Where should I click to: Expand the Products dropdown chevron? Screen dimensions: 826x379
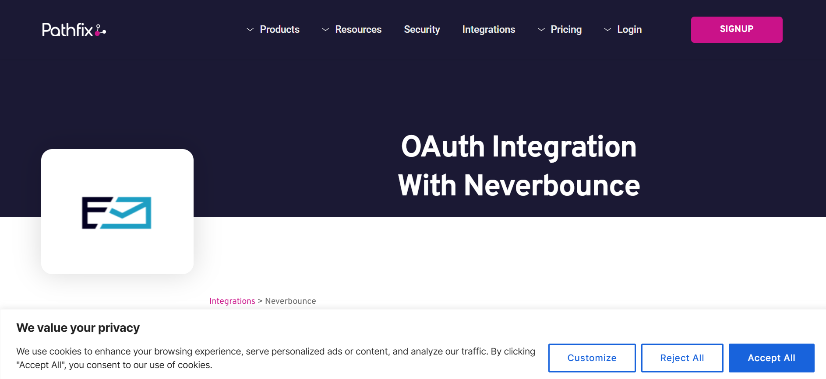tap(250, 30)
